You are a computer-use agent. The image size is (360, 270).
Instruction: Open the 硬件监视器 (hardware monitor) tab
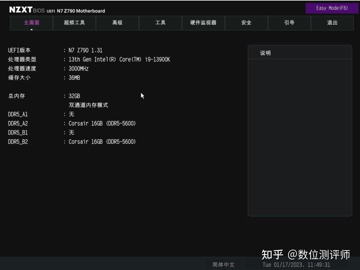click(x=203, y=22)
